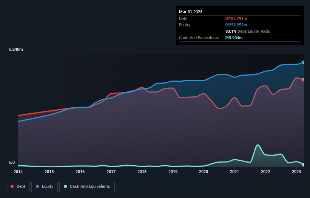Select the blue Equity endpoint marker
Screen dimensions: 310x198
304,62
